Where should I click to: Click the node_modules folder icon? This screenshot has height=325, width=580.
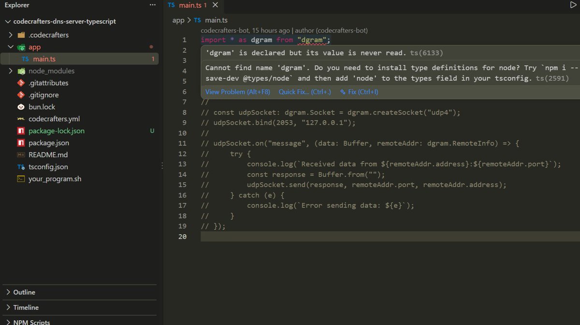point(21,71)
